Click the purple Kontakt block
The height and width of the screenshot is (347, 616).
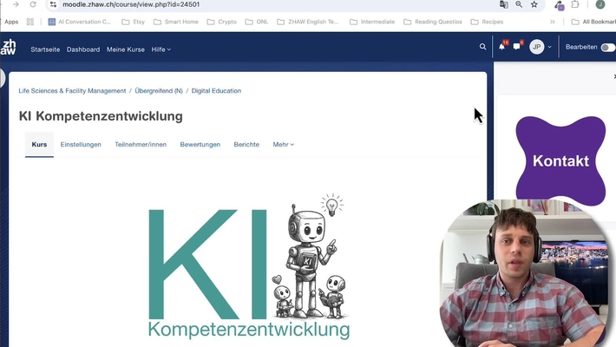point(560,160)
